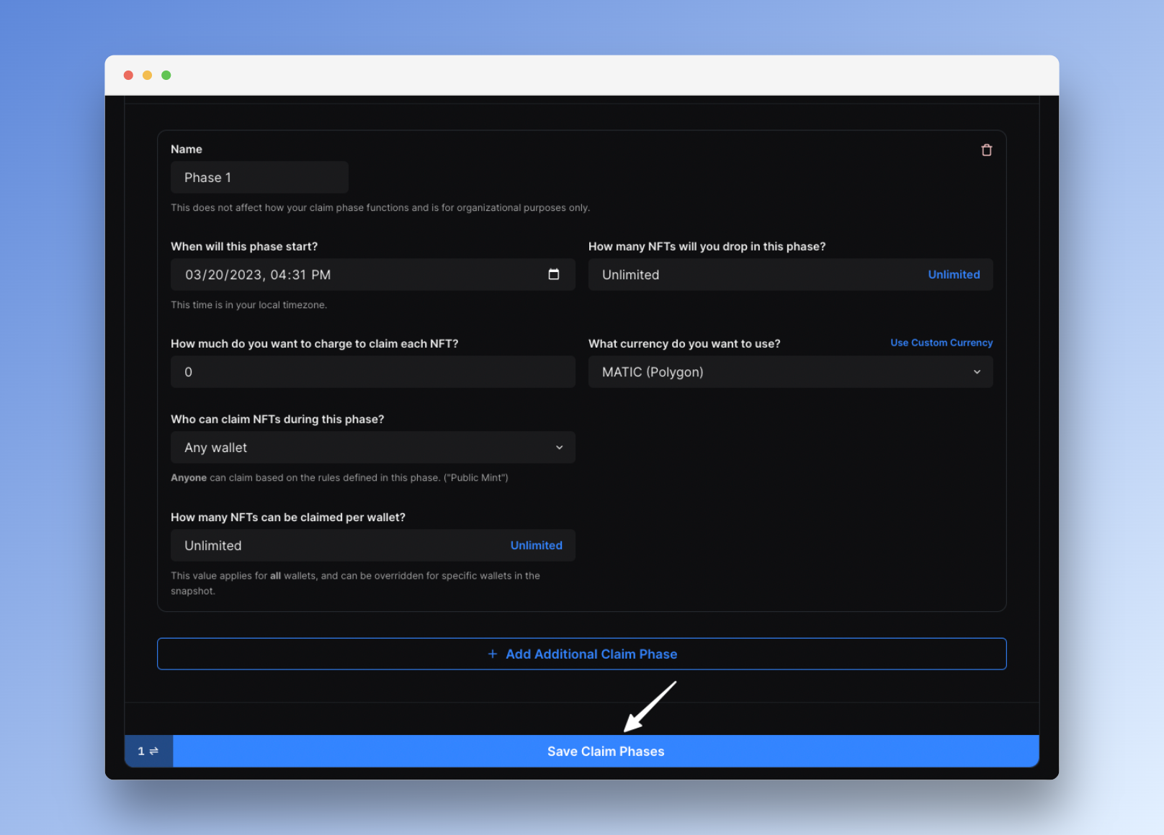
Task: Set per-wallet claim limit to Unlimited
Action: pyautogui.click(x=536, y=546)
